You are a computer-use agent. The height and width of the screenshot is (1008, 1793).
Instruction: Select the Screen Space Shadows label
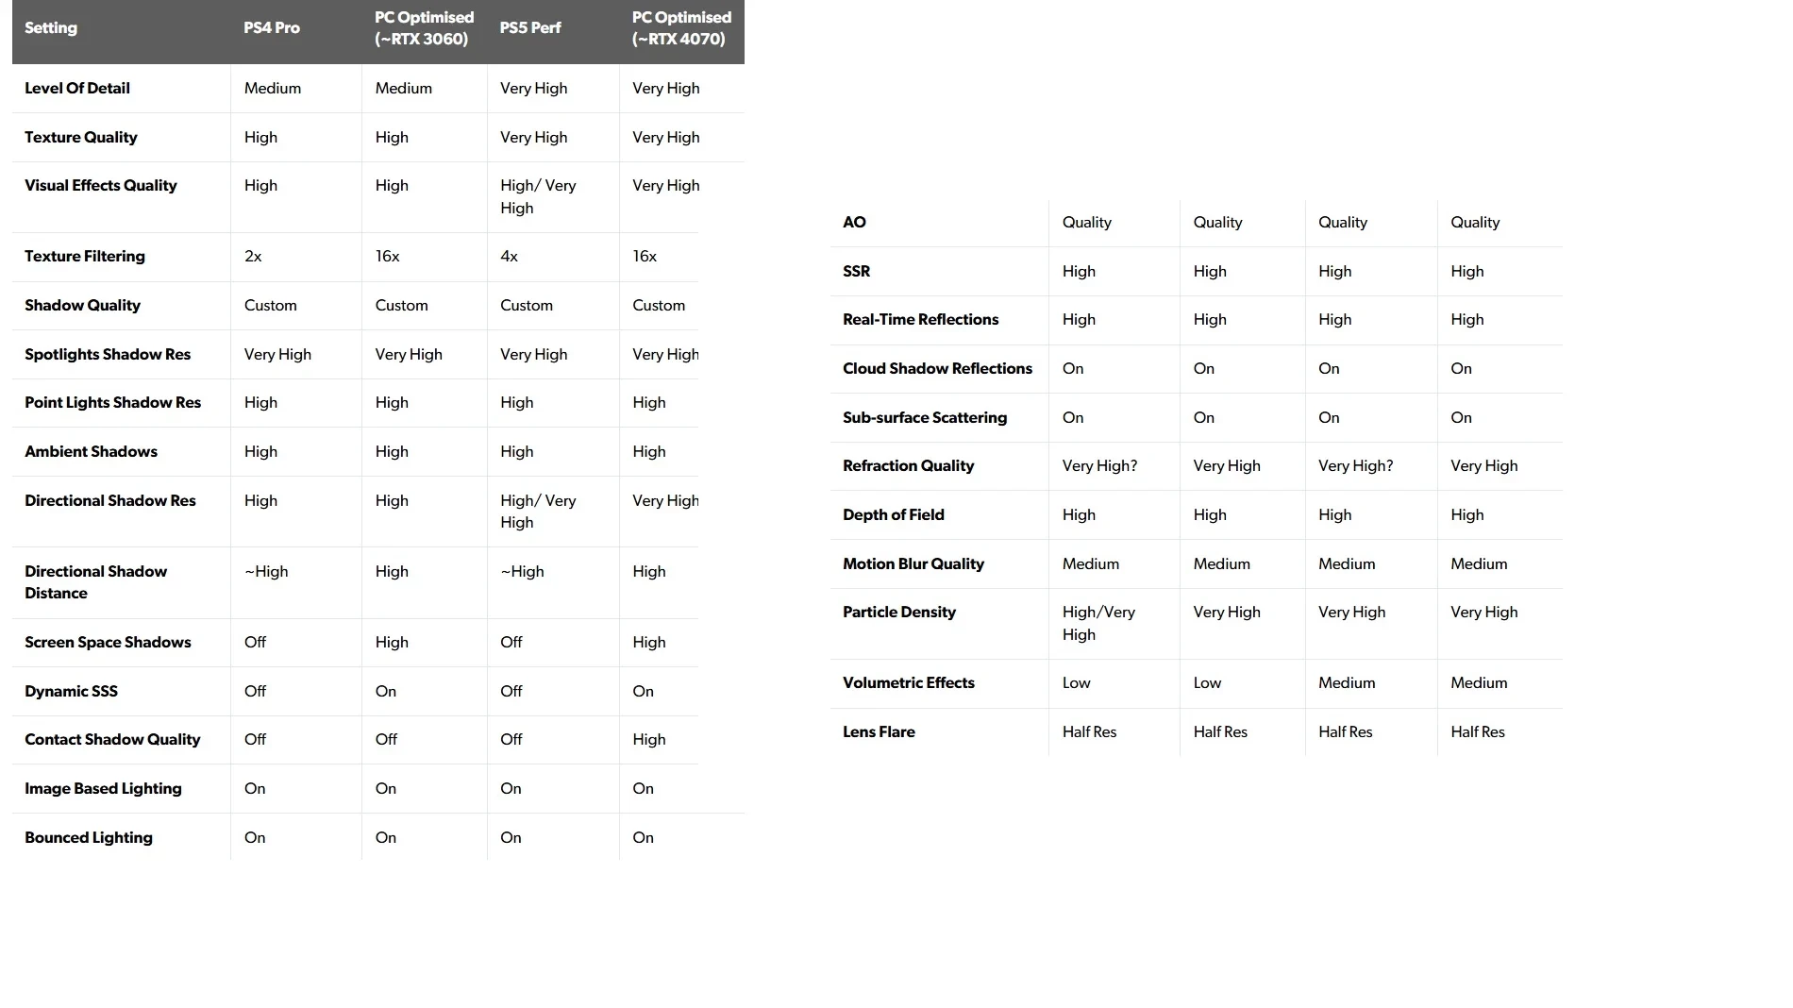(108, 643)
